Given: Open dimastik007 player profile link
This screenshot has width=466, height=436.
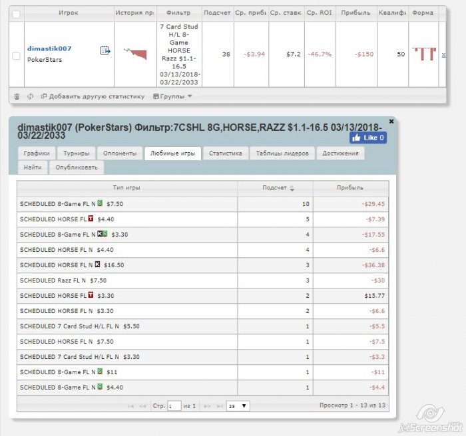Looking at the screenshot, I should point(49,49).
